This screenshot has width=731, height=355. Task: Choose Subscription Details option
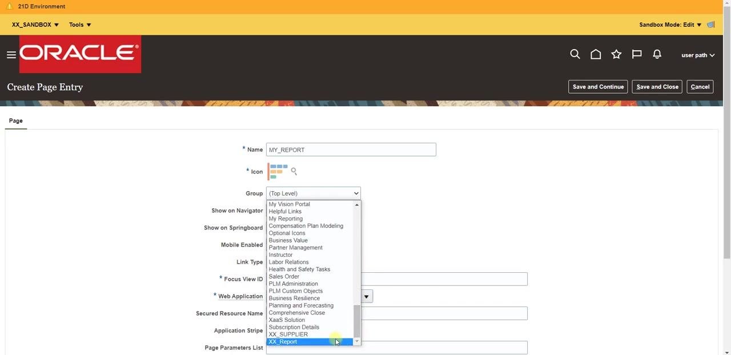pos(310,327)
